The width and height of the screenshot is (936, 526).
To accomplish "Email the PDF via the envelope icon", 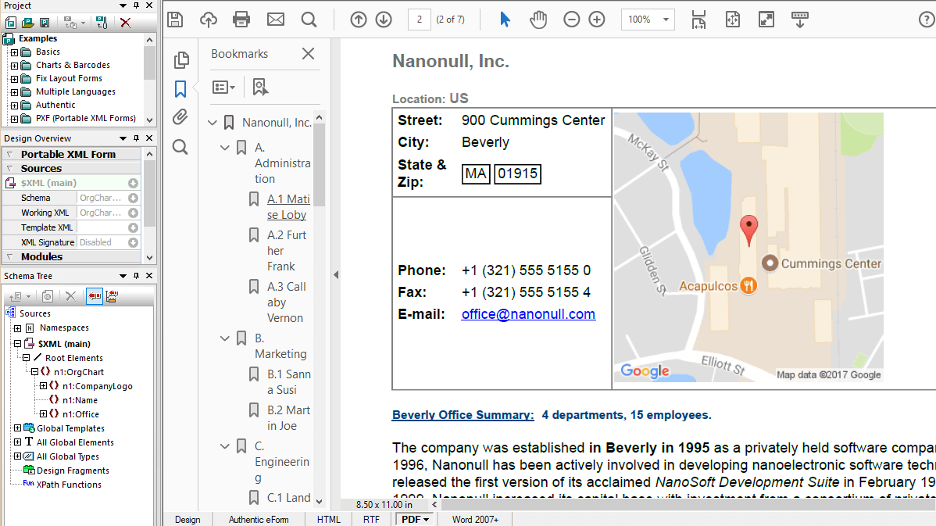I will pos(276,19).
